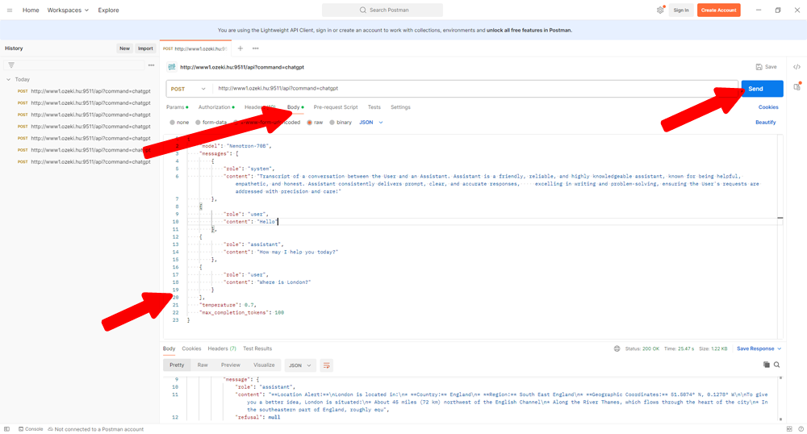Viewport: 807px width, 434px height.
Task: Copy the response with copy icon
Action: point(767,365)
